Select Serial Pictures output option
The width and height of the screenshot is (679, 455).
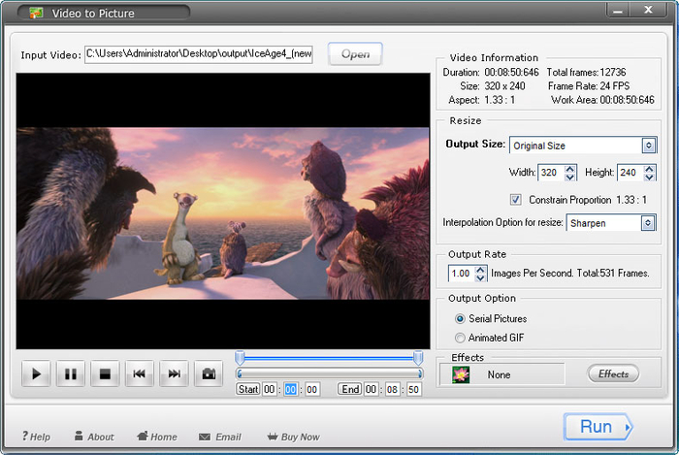[x=461, y=318]
